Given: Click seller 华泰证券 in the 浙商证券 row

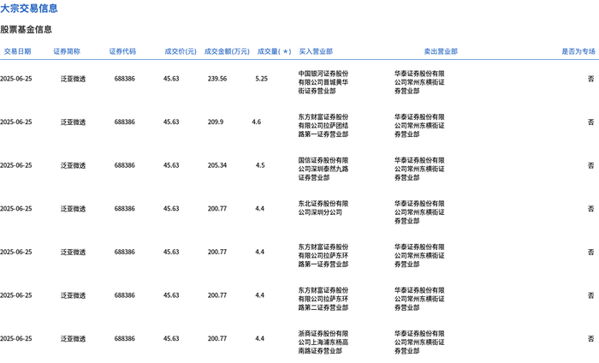Looking at the screenshot, I should [419, 342].
